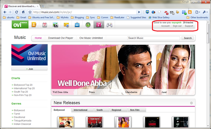The height and width of the screenshot is (129, 211).
Task: Click the Search button
Action: (x=188, y=38)
